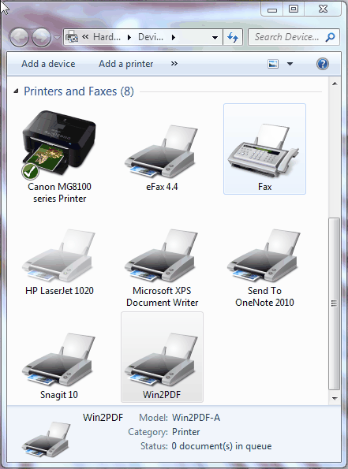The width and height of the screenshot is (348, 469).
Task: Click the Help question mark icon
Action: pos(323,64)
